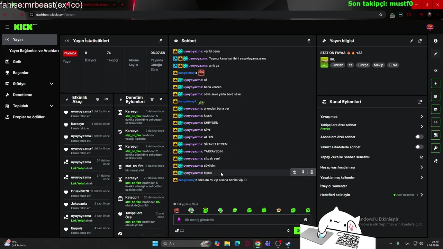Click the browser address bar
The image size is (443, 249).
[204, 15]
